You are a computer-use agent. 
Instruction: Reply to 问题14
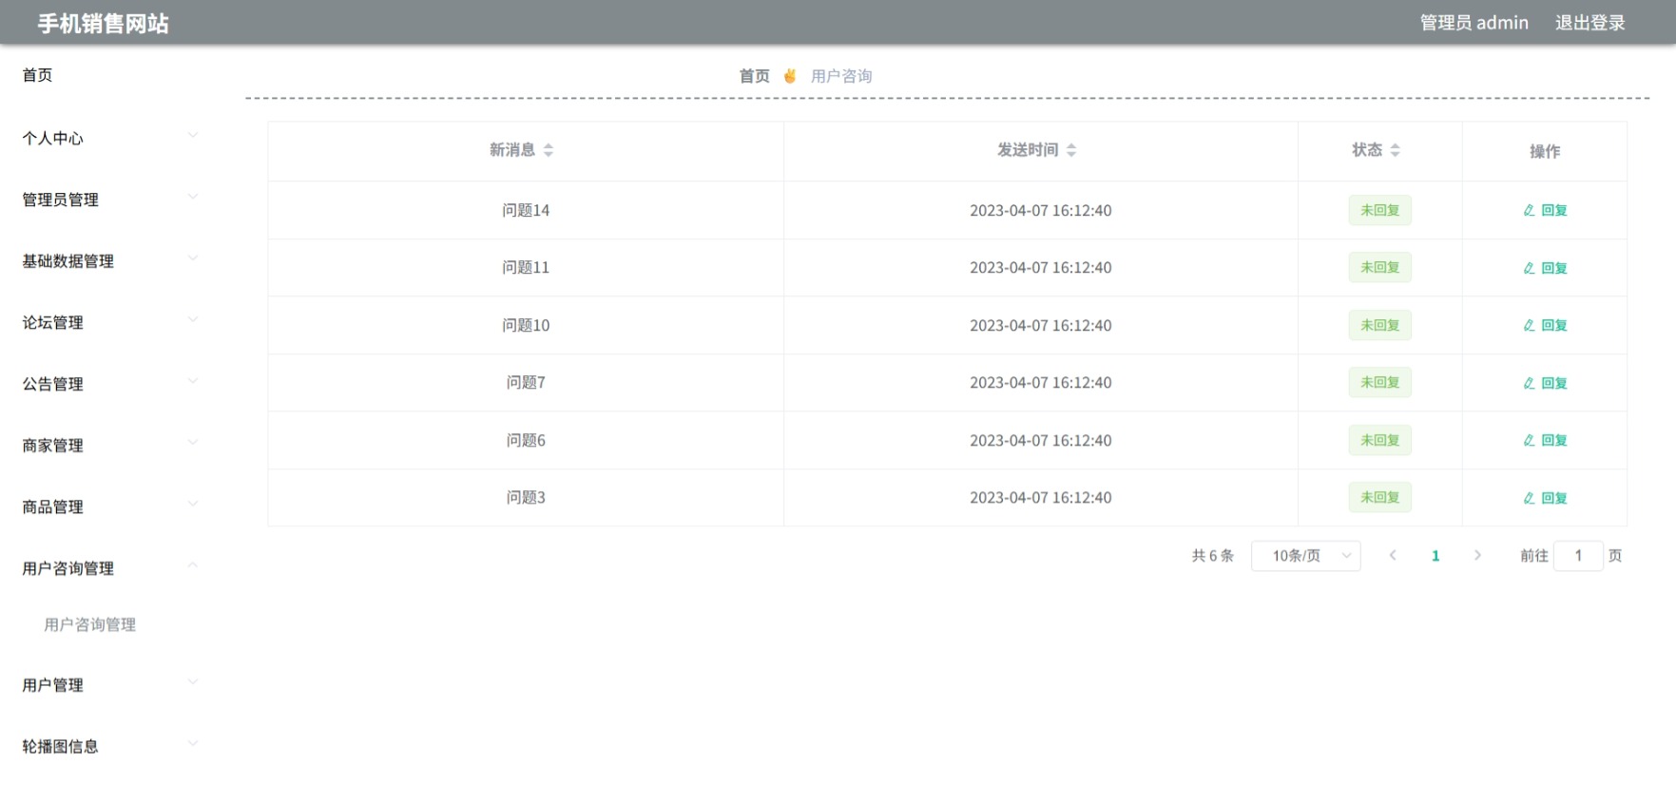tap(1545, 210)
